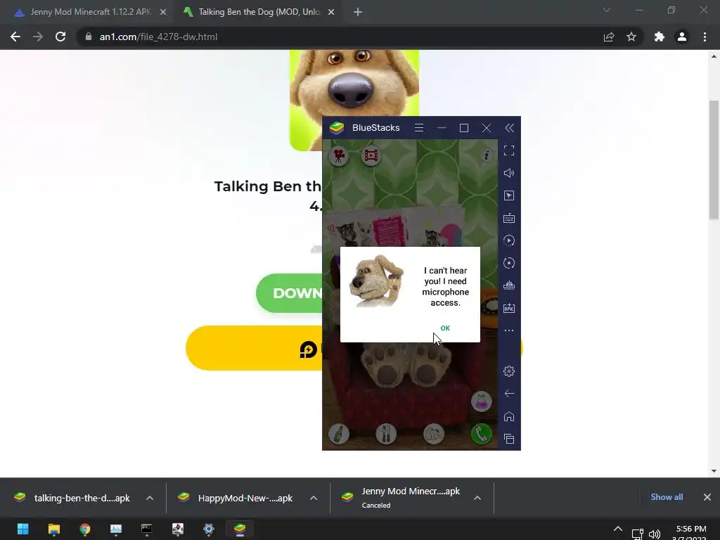Open BlueStacks more options ellipsis
720x540 pixels.
coord(509,330)
